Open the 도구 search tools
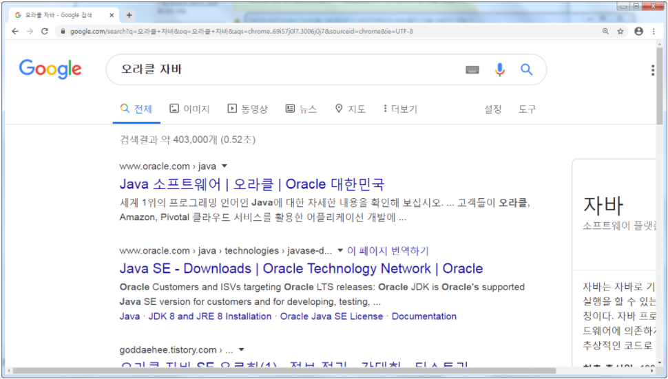 (527, 109)
